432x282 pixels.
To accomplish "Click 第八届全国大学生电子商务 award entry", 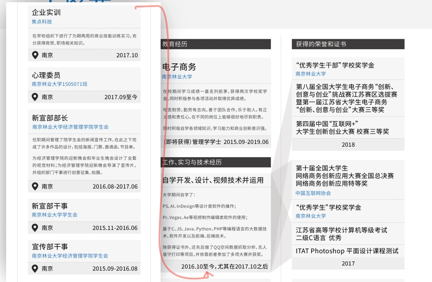I will (x=347, y=98).
